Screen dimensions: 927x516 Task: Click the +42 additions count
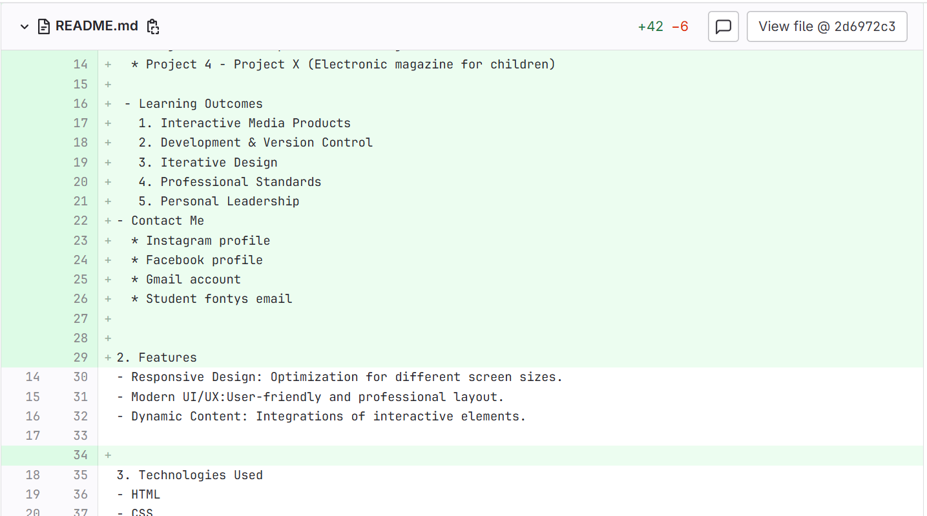click(x=650, y=26)
